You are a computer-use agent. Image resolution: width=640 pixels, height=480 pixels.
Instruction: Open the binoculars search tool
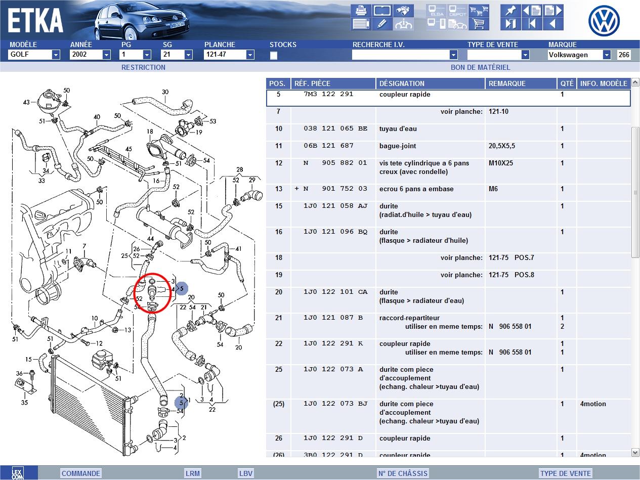click(x=403, y=10)
